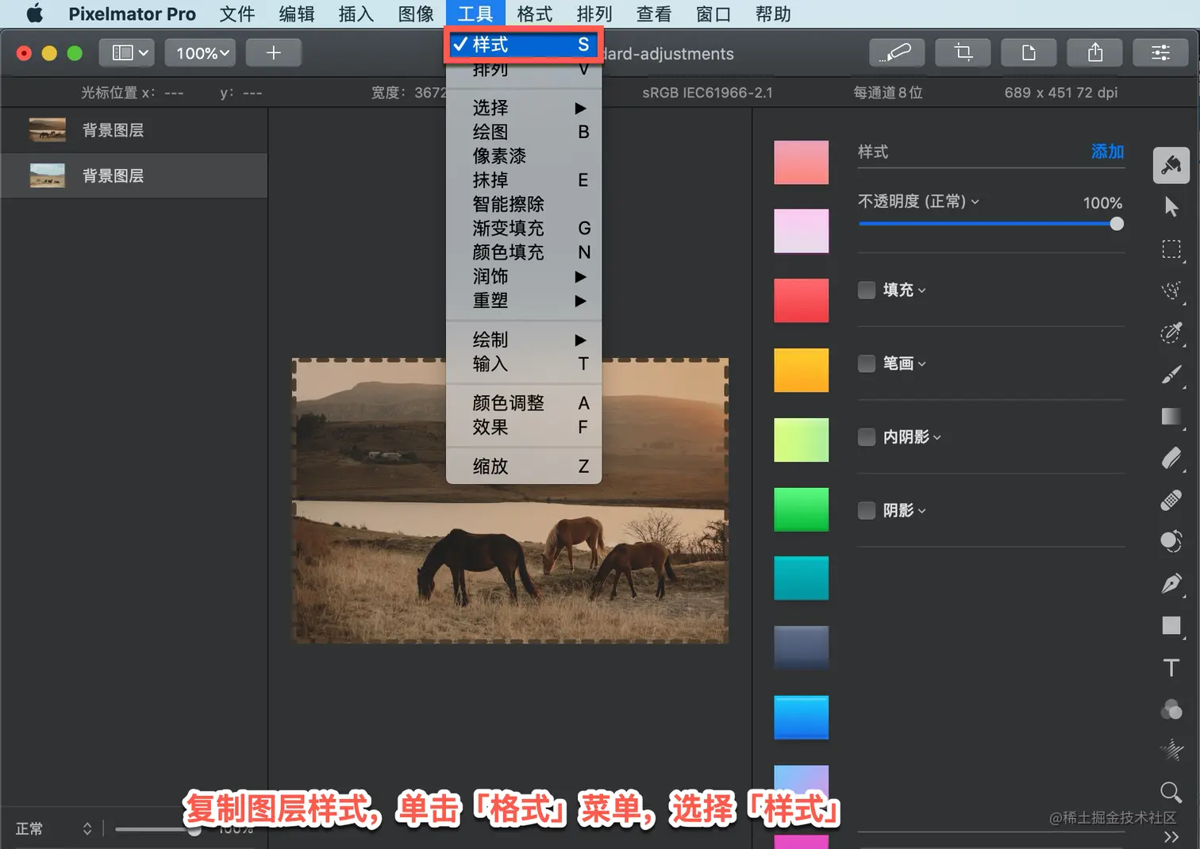Select the color picker selection tool icon
This screenshot has height=849, width=1200.
pyautogui.click(x=1171, y=332)
